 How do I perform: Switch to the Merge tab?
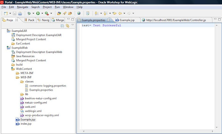pos(58,20)
